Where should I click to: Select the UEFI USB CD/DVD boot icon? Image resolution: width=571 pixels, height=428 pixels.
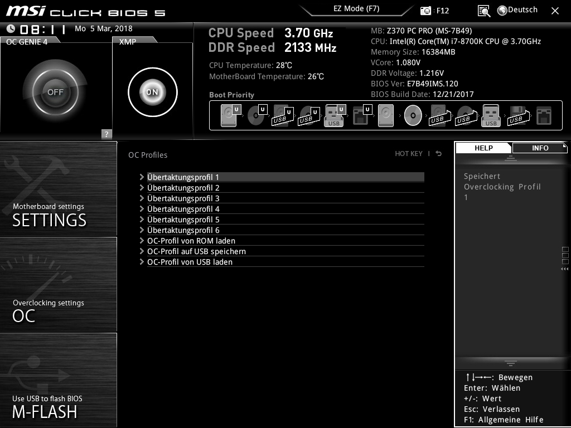click(x=309, y=116)
